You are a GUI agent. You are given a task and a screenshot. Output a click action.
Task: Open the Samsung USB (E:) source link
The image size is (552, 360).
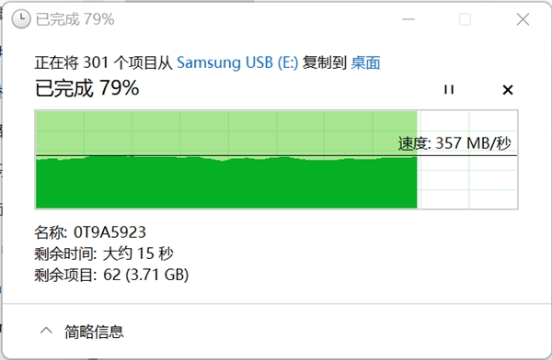click(237, 62)
